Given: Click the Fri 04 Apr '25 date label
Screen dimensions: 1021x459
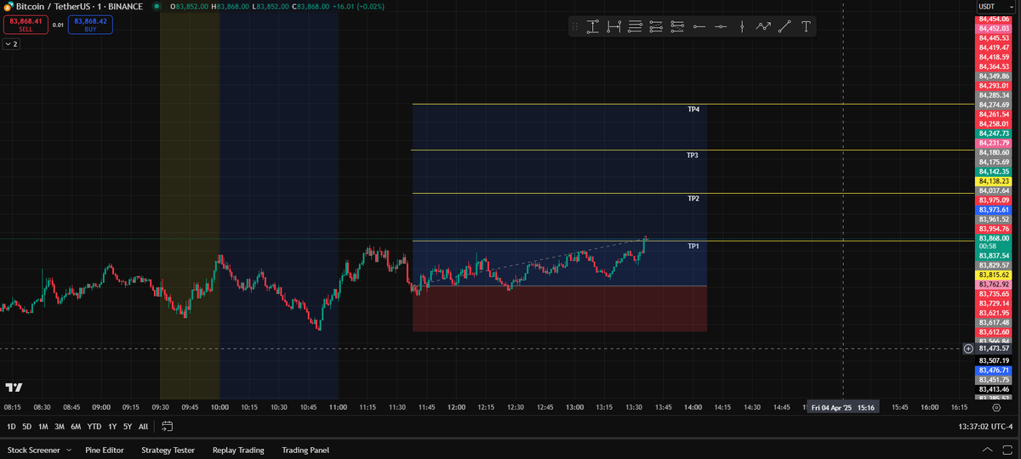Looking at the screenshot, I should pyautogui.click(x=843, y=407).
